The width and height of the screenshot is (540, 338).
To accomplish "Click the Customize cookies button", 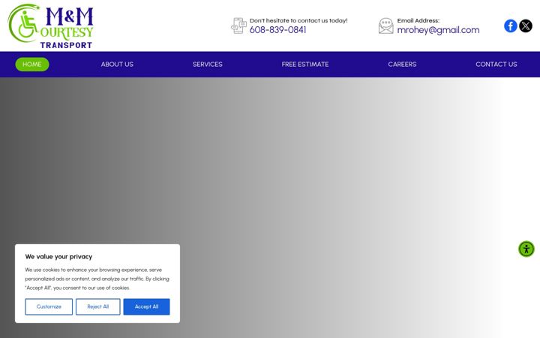I will point(49,306).
